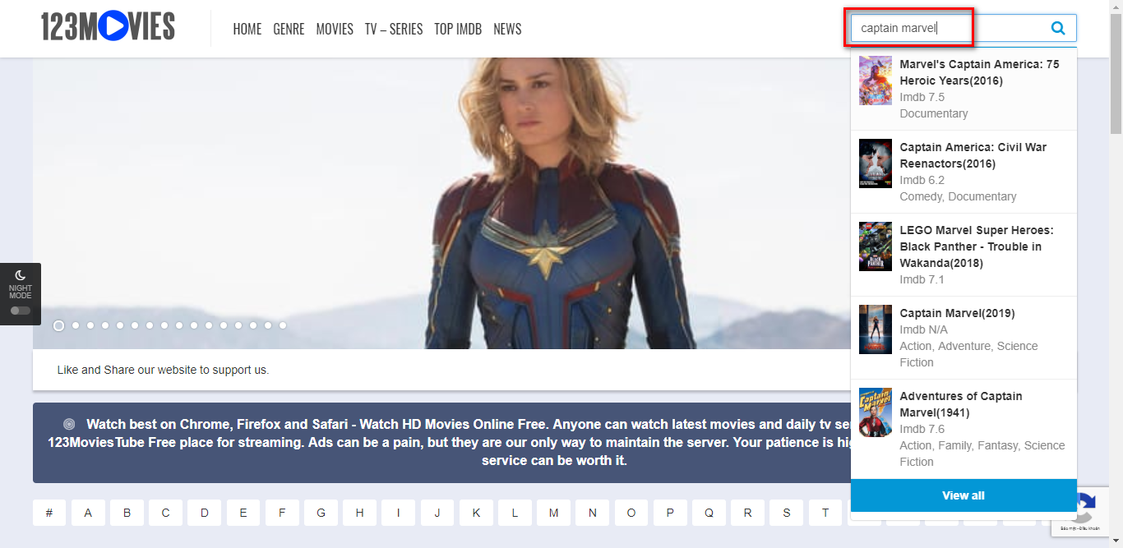The image size is (1123, 548).
Task: Toggle Night Mode switch
Action: (21, 311)
